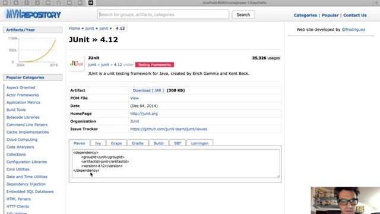Go to Home in breadcrumb

pyautogui.click(x=74, y=29)
